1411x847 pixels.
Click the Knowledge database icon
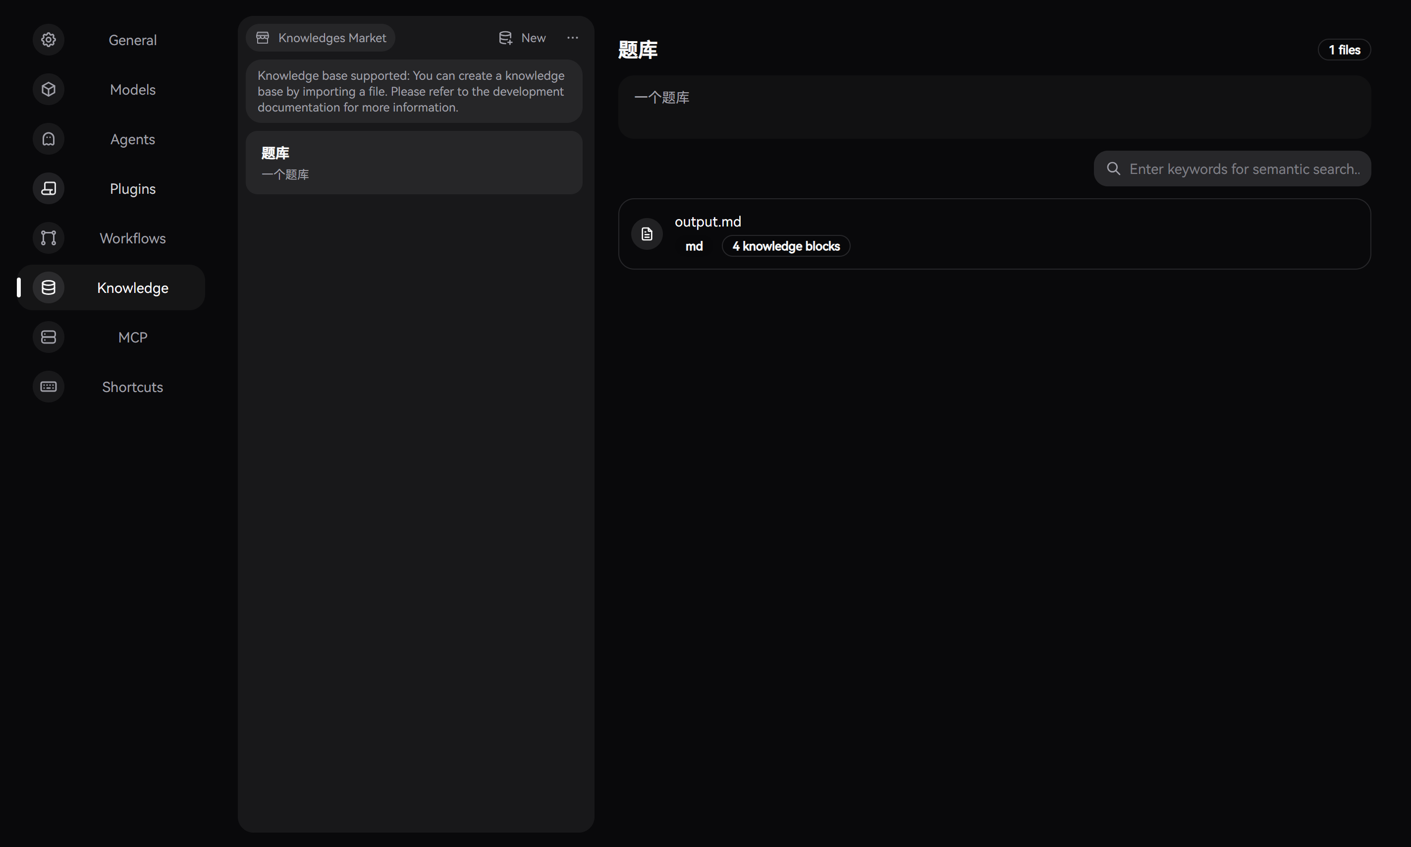(49, 287)
